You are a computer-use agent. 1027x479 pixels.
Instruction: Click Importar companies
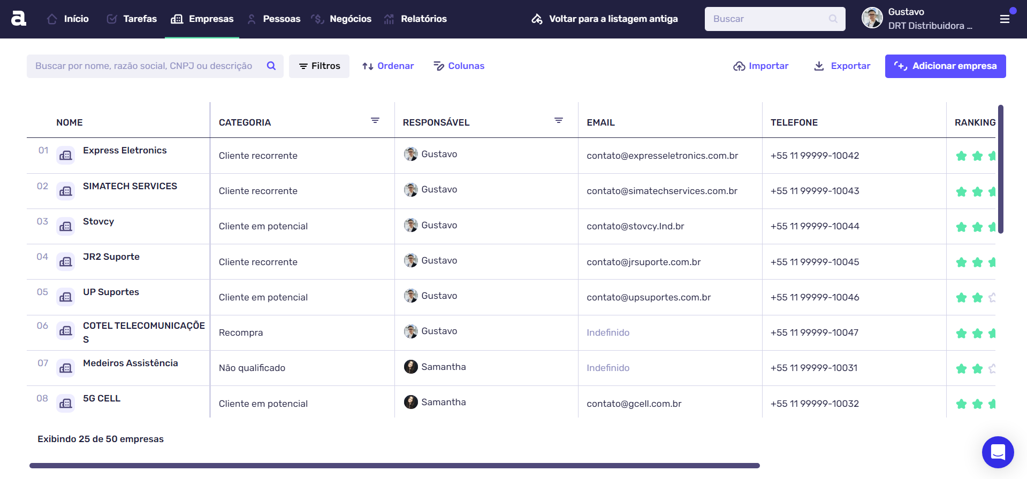[x=760, y=66]
